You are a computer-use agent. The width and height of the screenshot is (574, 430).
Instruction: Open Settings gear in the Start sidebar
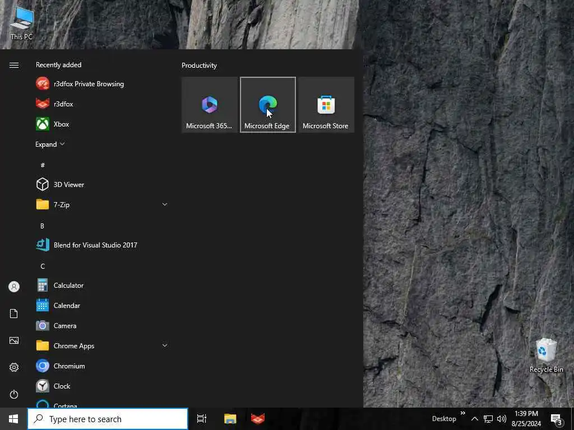coord(14,367)
